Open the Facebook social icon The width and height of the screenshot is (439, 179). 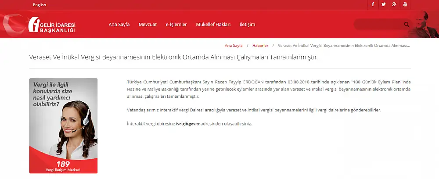point(373,4)
